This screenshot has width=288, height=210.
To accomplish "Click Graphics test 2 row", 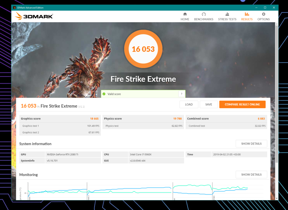I will tap(60, 132).
